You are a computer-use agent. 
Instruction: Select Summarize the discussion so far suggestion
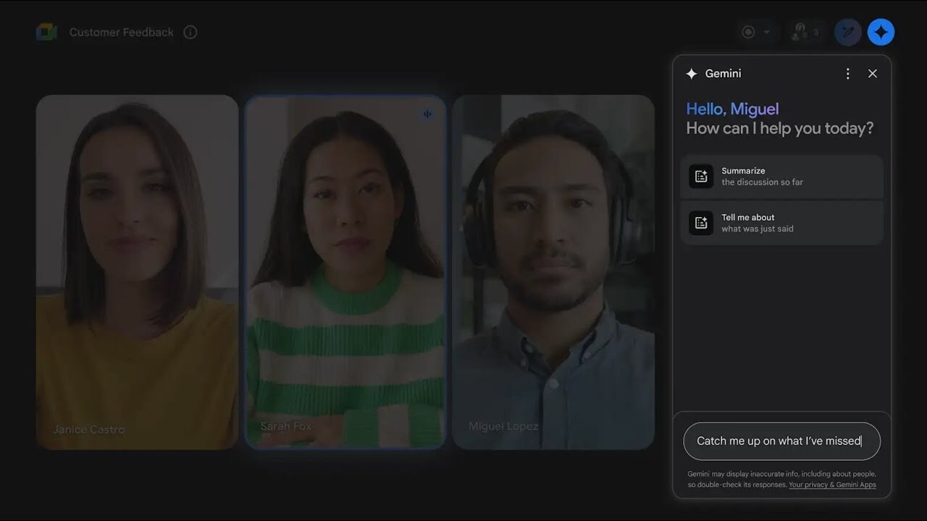pos(781,177)
